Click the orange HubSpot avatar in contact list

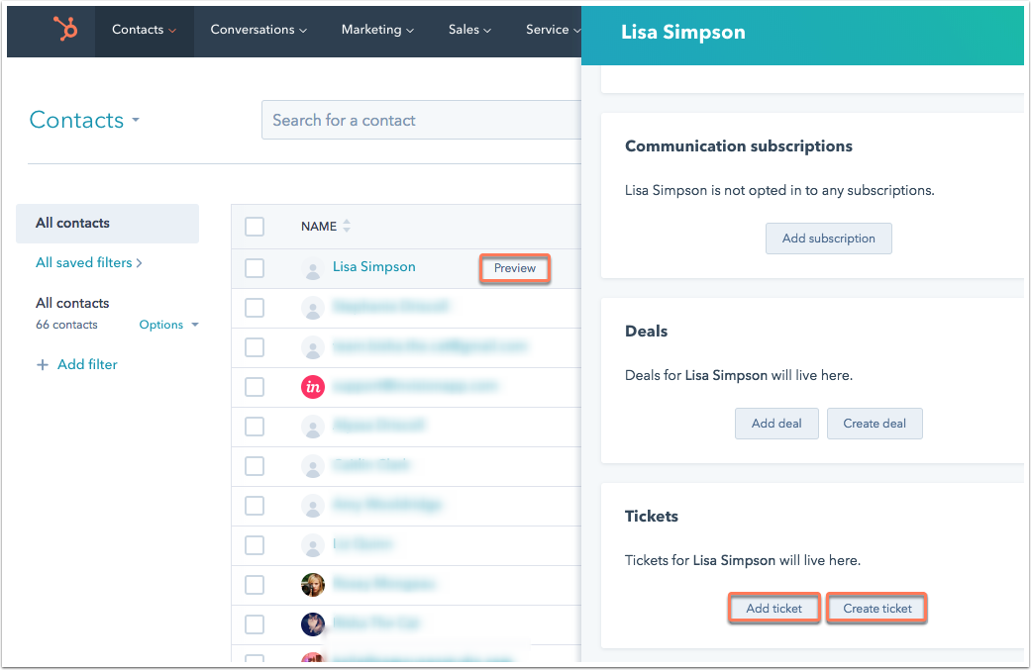click(312, 387)
